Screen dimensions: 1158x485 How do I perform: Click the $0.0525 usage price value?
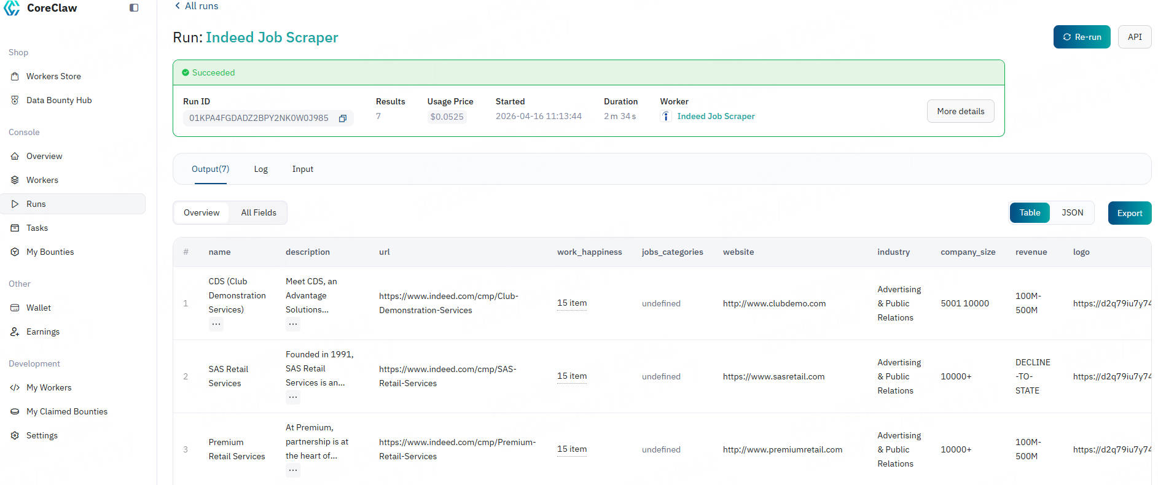pos(447,117)
